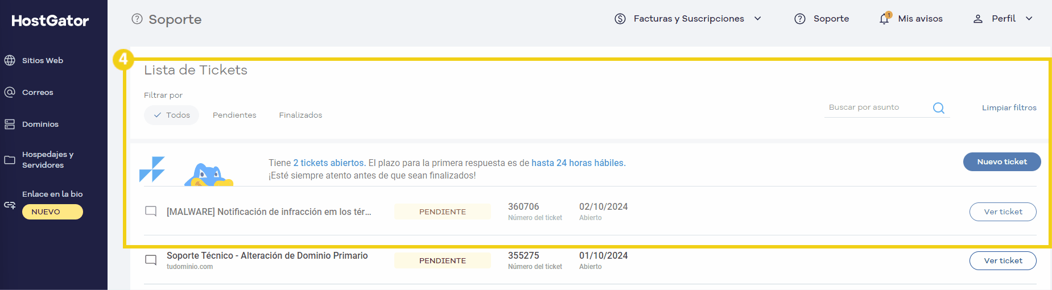This screenshot has width=1052, height=290.
Task: Click the gator mascot illustration
Action: click(208, 175)
